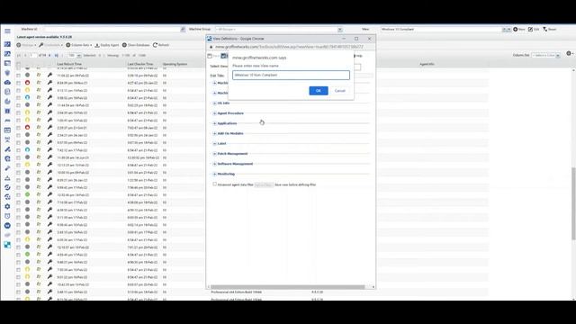Open the gear options menu near Column Set
Image resolution: width=576 pixels, height=324 pixels.
click(570, 54)
